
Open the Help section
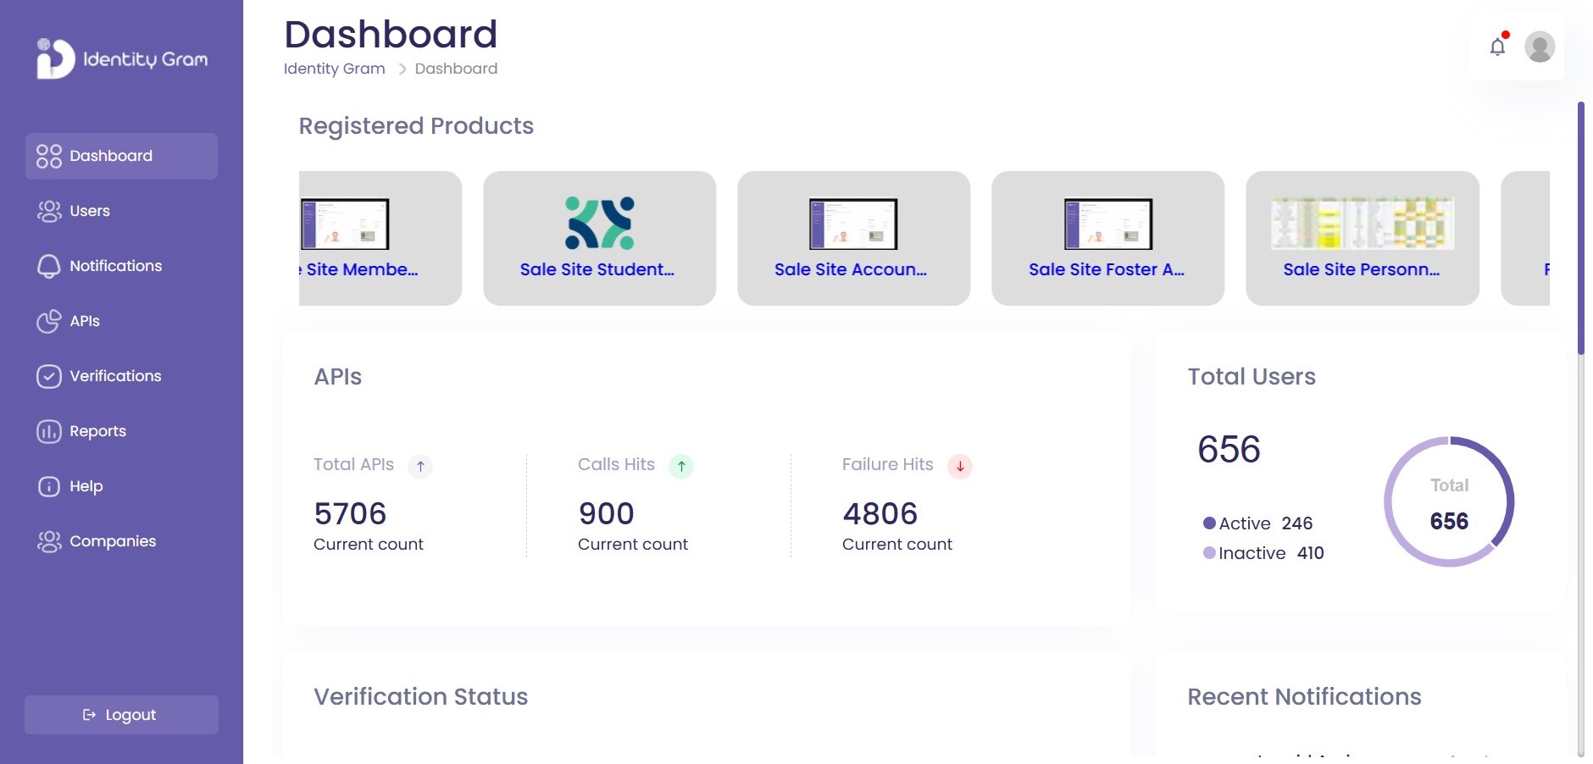pyautogui.click(x=86, y=486)
